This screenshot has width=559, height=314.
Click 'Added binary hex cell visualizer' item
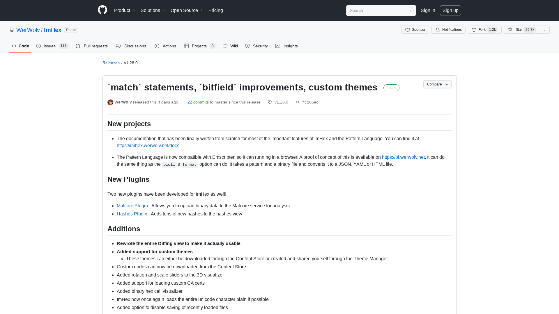coord(150,291)
